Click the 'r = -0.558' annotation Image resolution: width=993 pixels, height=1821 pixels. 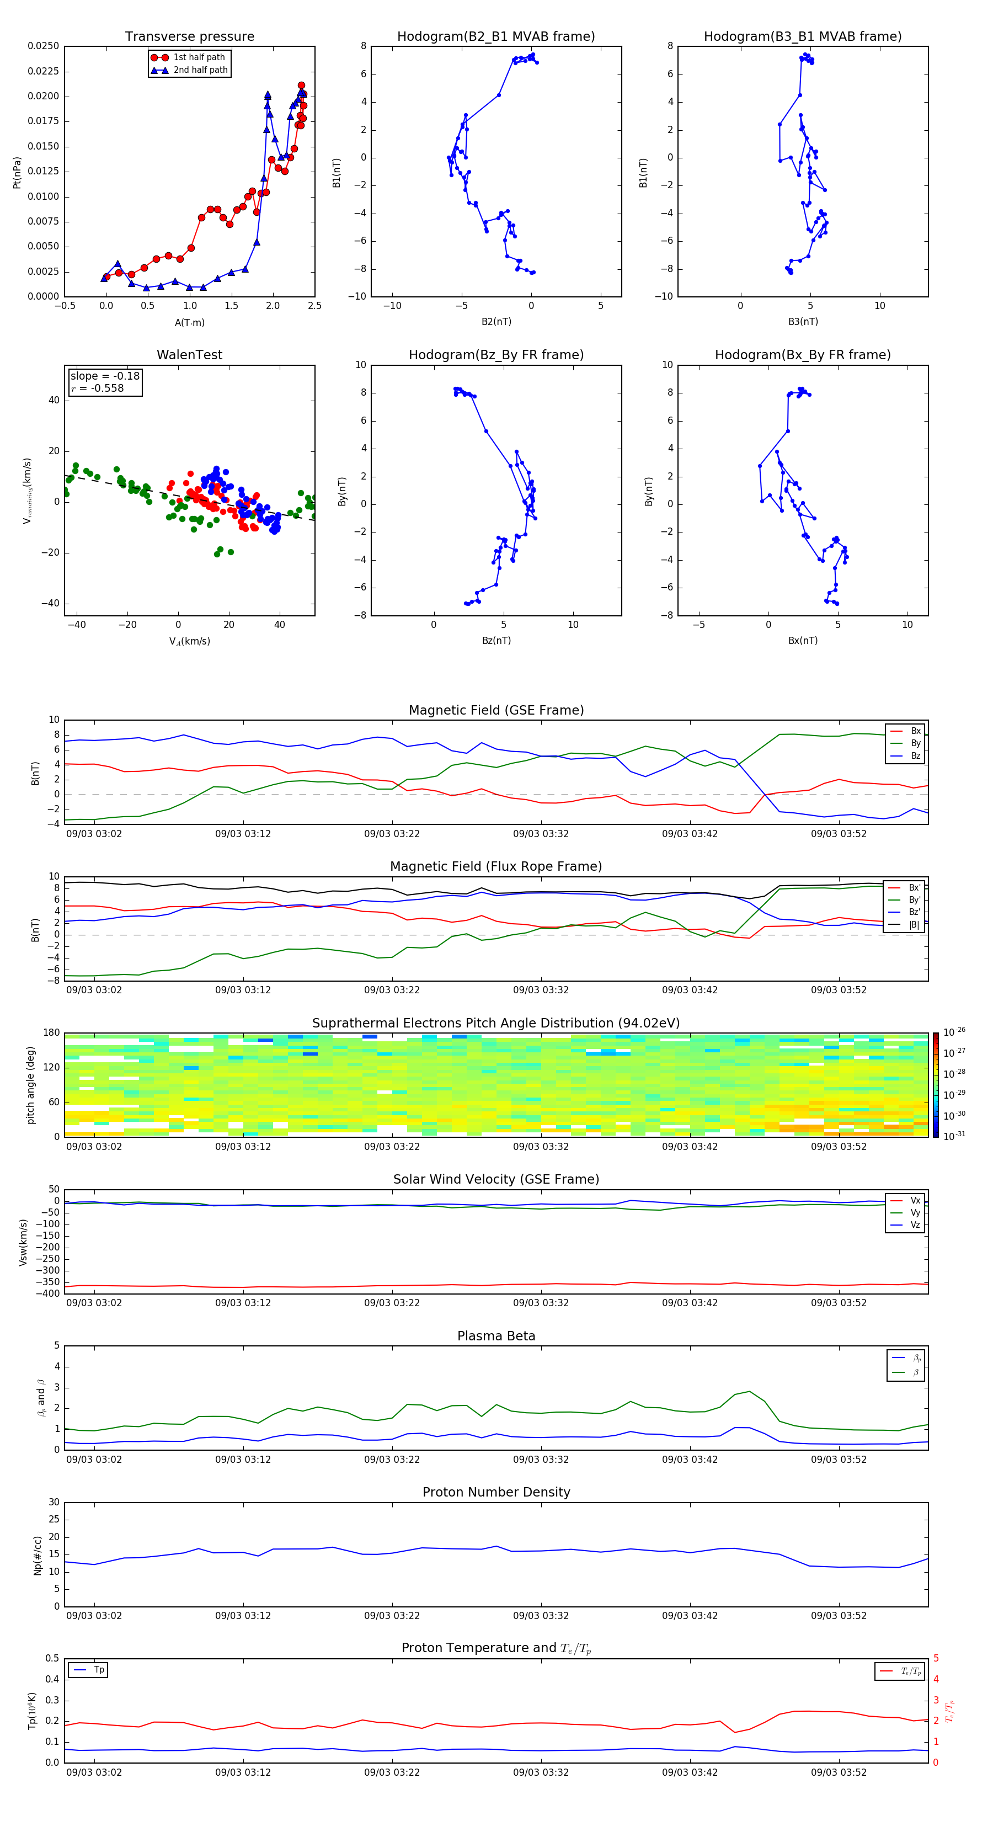pyautogui.click(x=98, y=389)
